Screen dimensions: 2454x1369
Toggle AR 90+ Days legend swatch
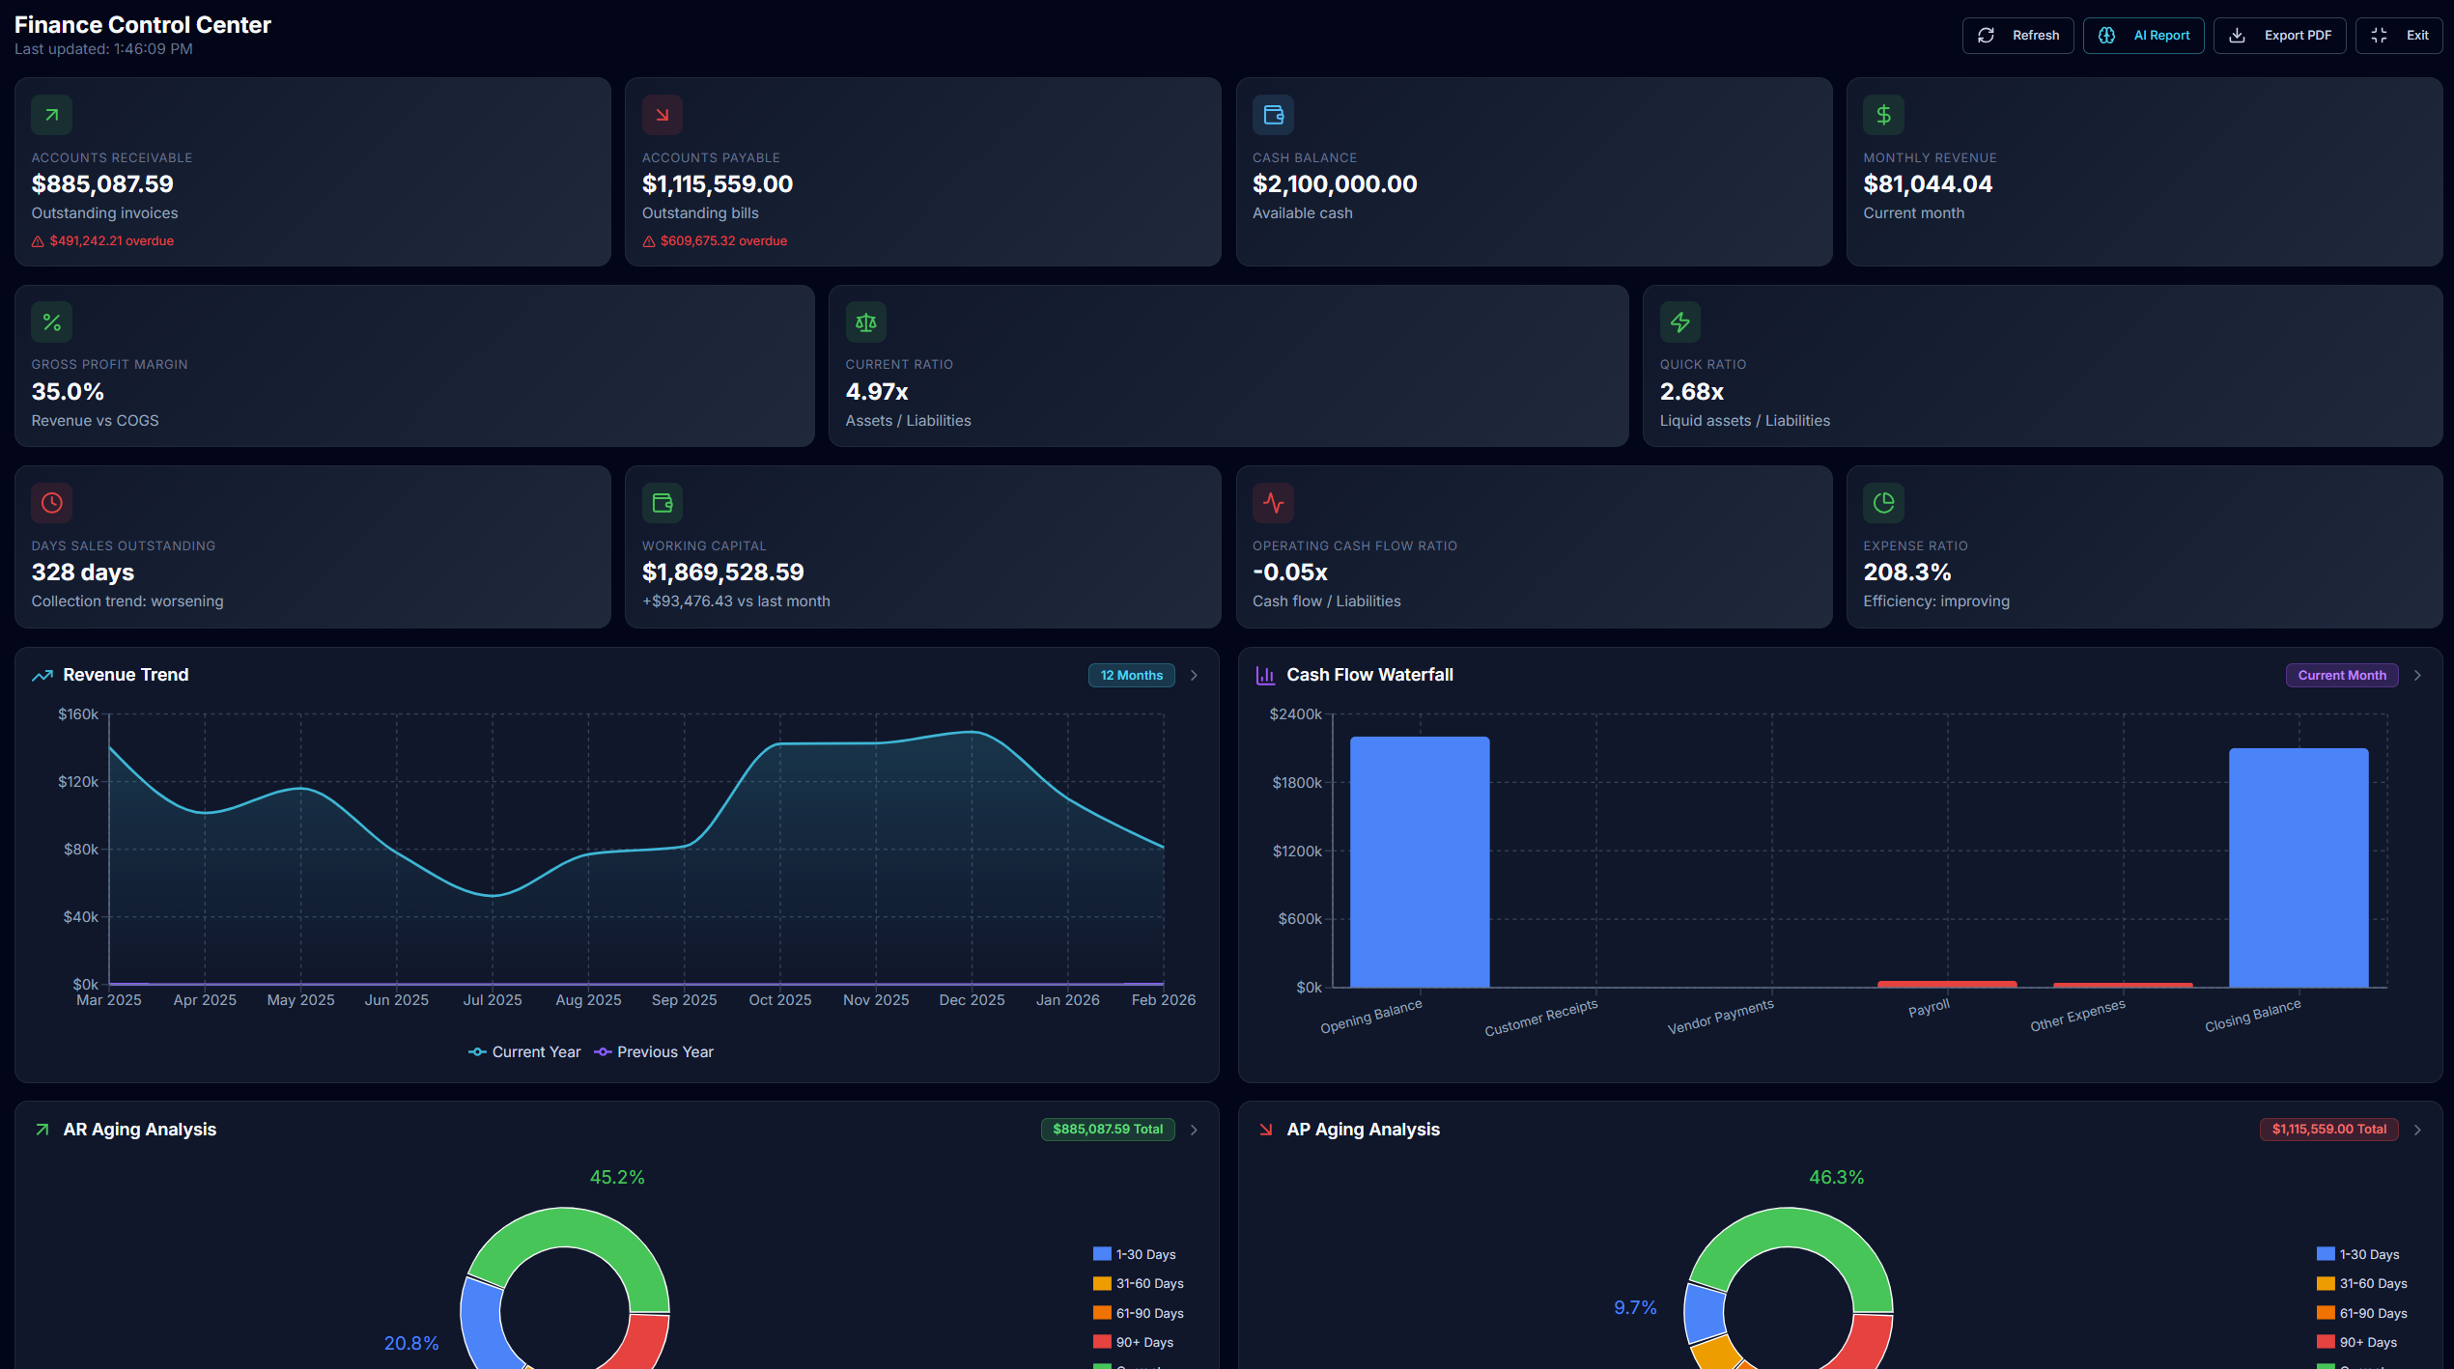[1102, 1342]
